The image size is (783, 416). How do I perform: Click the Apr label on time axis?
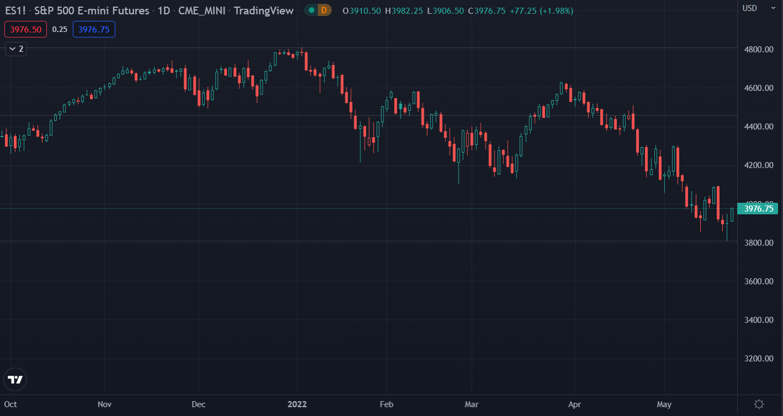pyautogui.click(x=575, y=404)
